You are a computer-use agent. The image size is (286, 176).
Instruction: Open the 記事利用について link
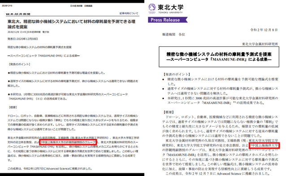[129, 13]
